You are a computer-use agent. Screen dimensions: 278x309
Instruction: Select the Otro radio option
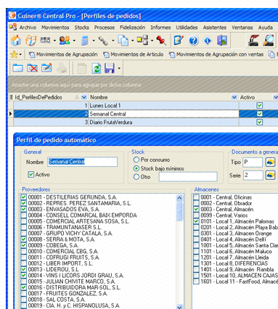pos(136,177)
